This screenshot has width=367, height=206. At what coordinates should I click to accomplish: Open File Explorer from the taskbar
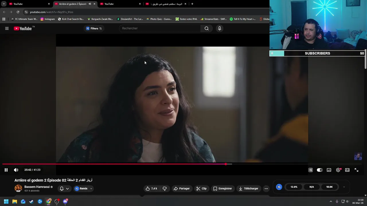point(15,201)
